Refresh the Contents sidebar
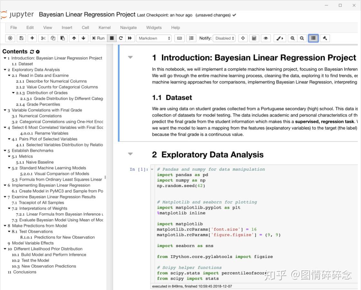 [31, 51]
